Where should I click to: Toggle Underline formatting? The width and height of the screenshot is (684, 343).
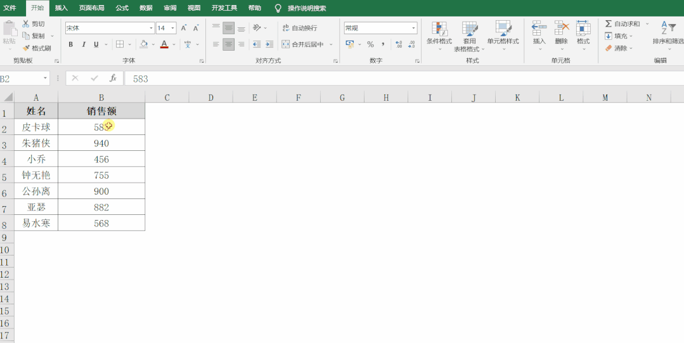pos(96,44)
